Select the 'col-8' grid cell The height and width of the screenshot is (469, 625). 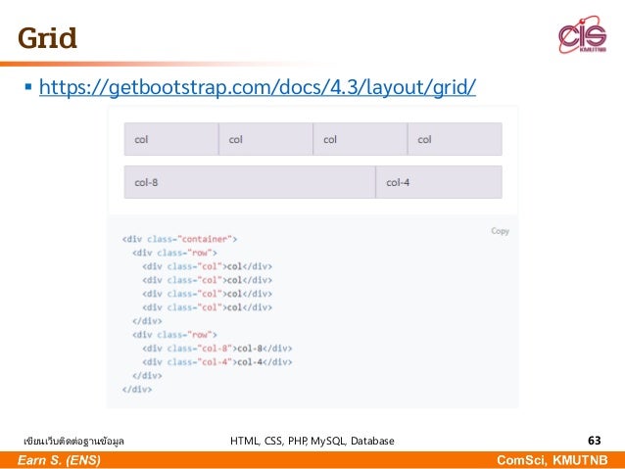250,182
